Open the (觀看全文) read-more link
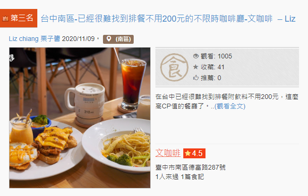Screen dimensions: 308x196 (x=230, y=106)
